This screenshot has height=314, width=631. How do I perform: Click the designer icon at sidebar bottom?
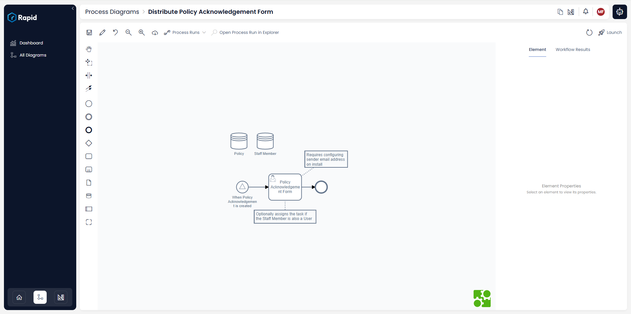tap(61, 297)
